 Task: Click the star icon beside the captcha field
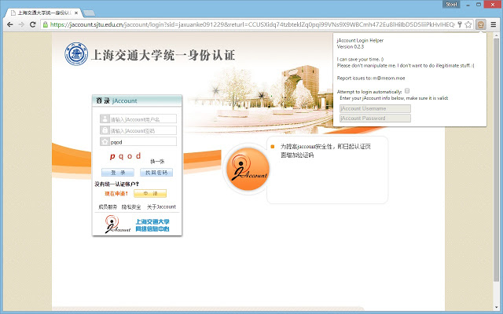coord(105,141)
